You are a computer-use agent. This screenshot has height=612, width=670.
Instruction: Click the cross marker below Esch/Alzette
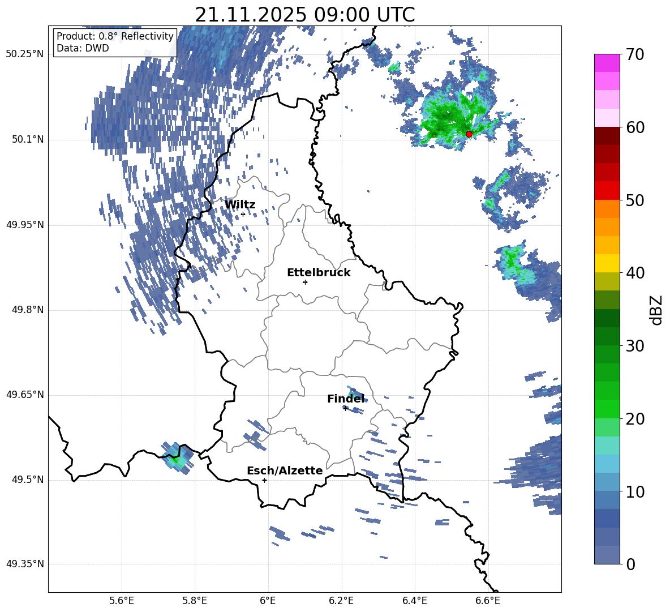264,480
